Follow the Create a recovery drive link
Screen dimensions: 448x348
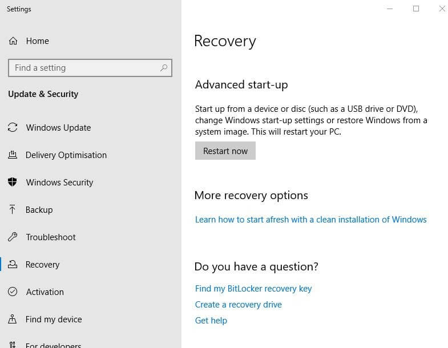tap(239, 305)
